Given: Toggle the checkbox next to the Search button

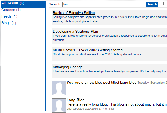Looking at the screenshot, I should [x=162, y=4].
